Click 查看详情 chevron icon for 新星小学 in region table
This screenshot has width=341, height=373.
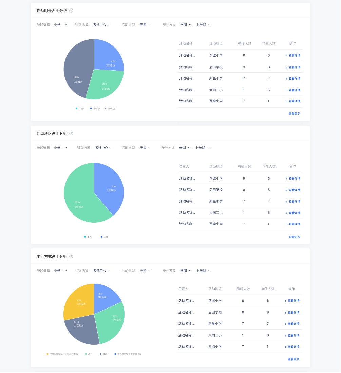pos(286,202)
